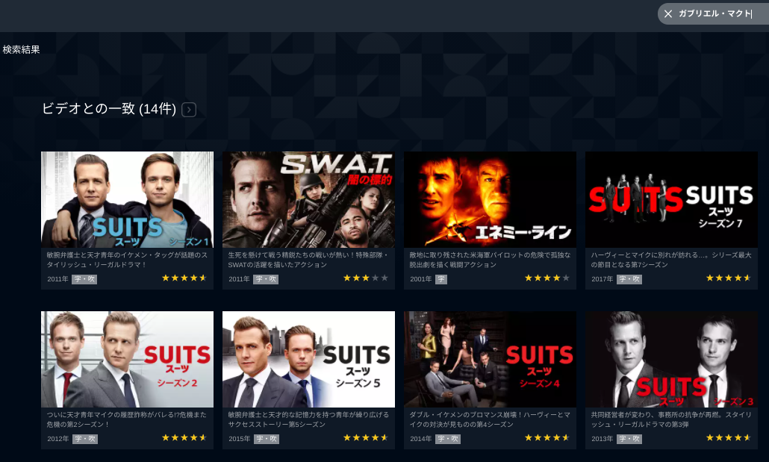Click the 字・吹 badge on SUITS Season 2
Image resolution: width=769 pixels, height=462 pixels.
[85, 439]
